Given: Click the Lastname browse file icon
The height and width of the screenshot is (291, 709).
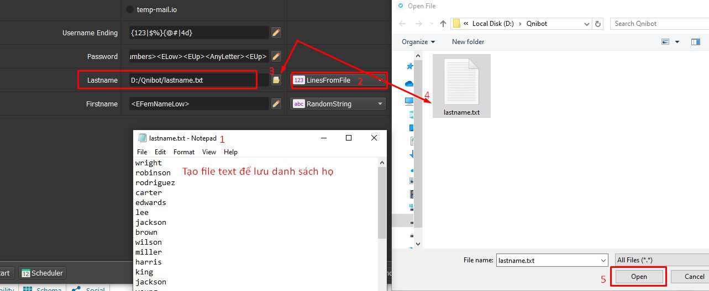Looking at the screenshot, I should click(x=276, y=80).
